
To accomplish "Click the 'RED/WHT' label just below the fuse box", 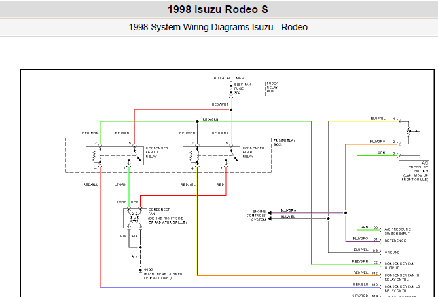I will 220,104.
